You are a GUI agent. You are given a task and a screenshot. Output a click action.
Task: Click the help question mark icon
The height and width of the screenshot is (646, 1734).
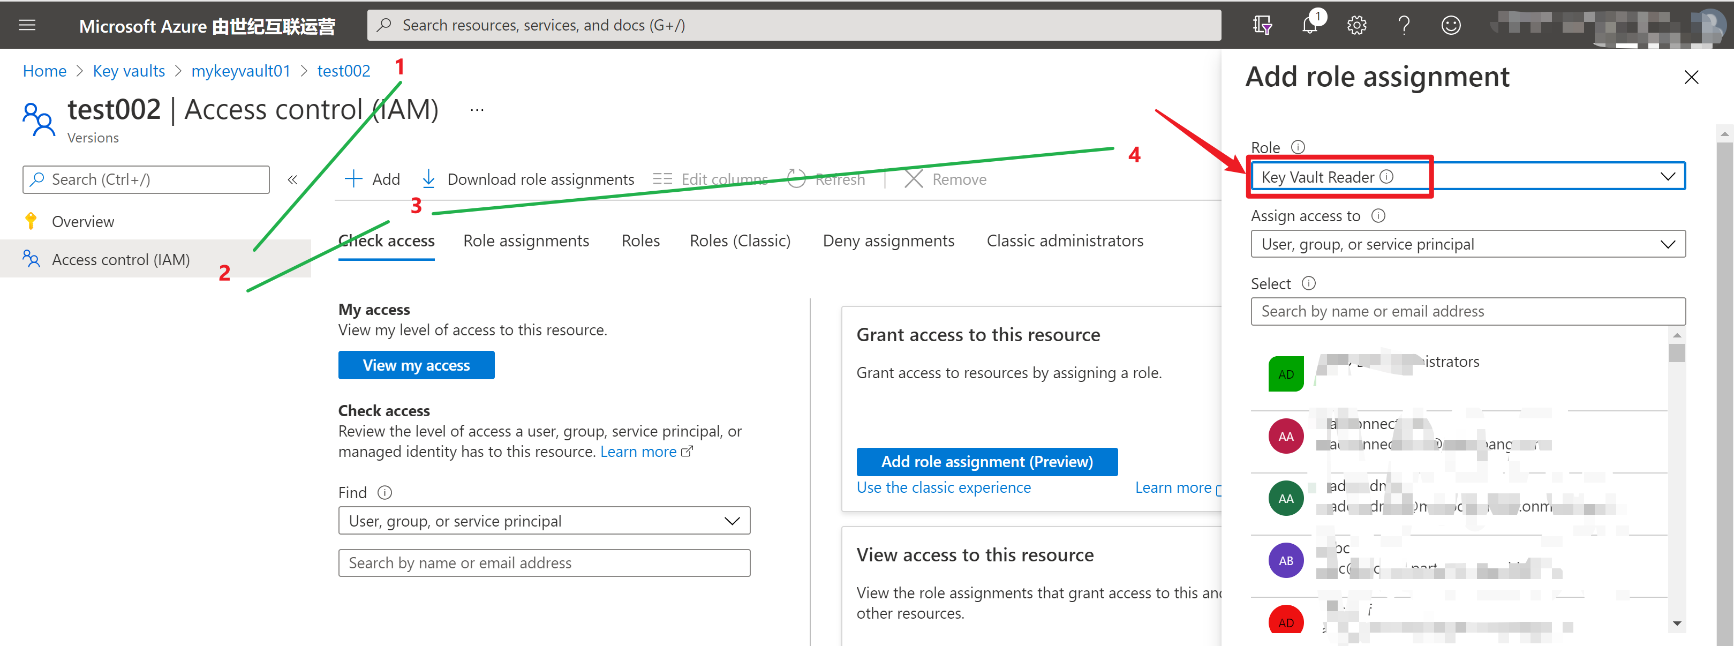(1404, 26)
